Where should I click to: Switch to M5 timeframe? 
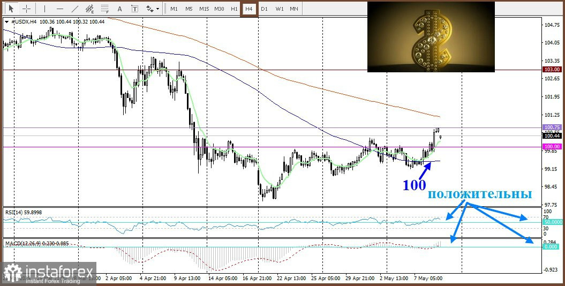pyautogui.click(x=189, y=9)
